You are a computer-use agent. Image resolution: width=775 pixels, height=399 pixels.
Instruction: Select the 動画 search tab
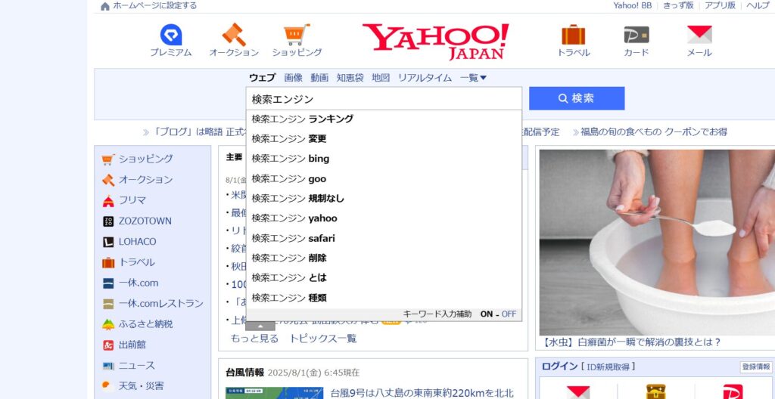point(319,78)
